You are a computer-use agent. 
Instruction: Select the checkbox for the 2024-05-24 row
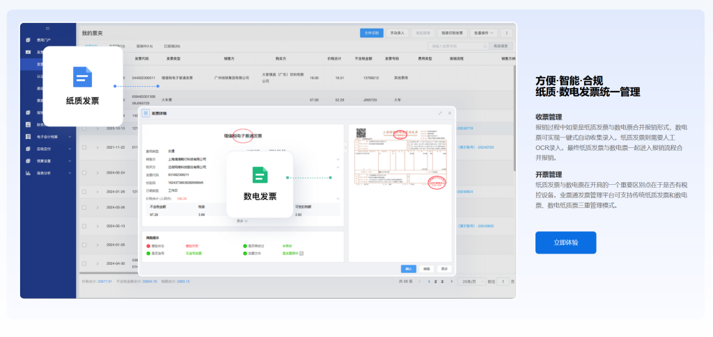pyautogui.click(x=84, y=172)
